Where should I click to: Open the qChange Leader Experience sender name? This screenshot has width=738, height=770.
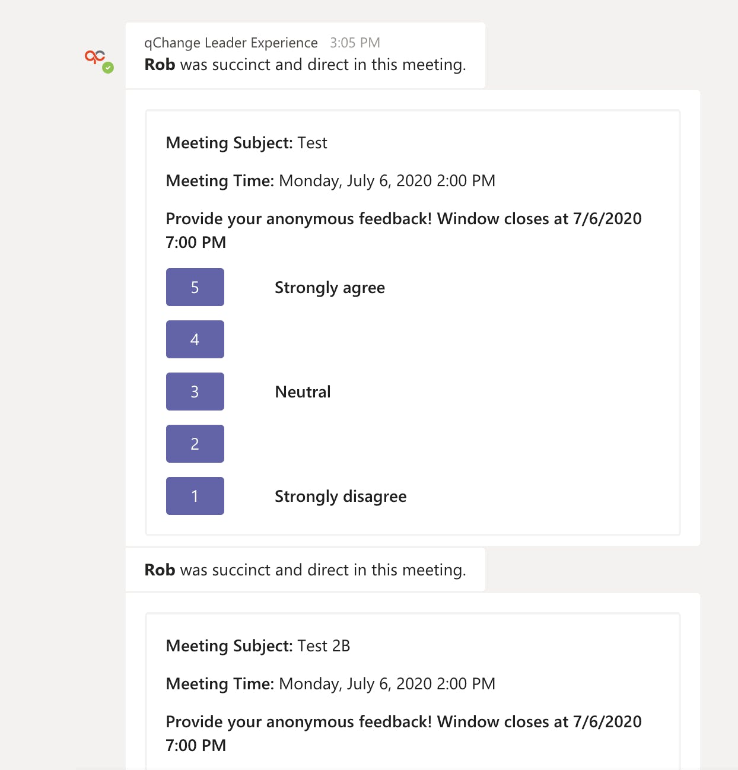(231, 43)
